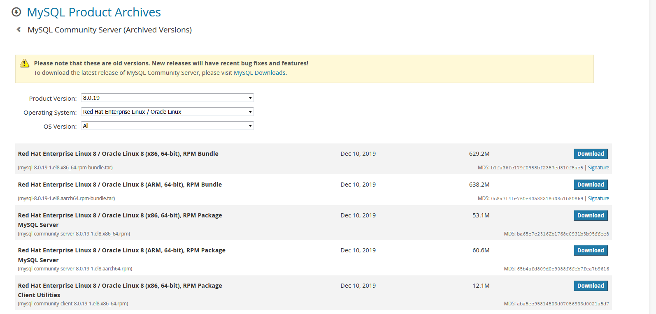This screenshot has height=314, width=656.
Task: Select the old versions warning message
Action: pos(171,63)
